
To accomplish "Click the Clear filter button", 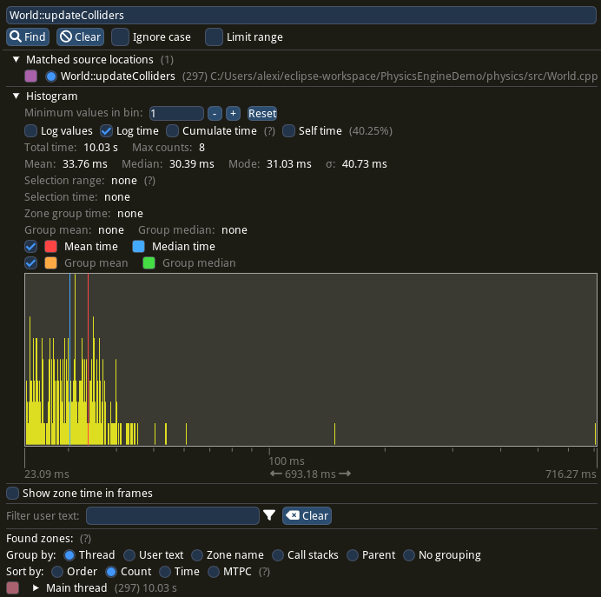I will [x=307, y=515].
